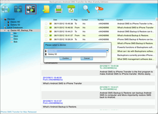158x114 pixels.
Task: Click contact card icon beside Bob
Action: [12, 42]
